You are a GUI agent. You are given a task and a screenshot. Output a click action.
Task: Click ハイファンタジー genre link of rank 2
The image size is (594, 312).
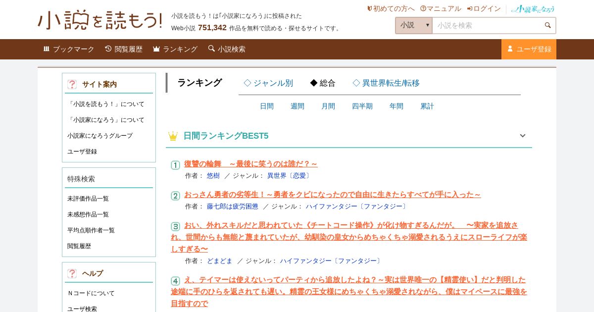click(357, 207)
